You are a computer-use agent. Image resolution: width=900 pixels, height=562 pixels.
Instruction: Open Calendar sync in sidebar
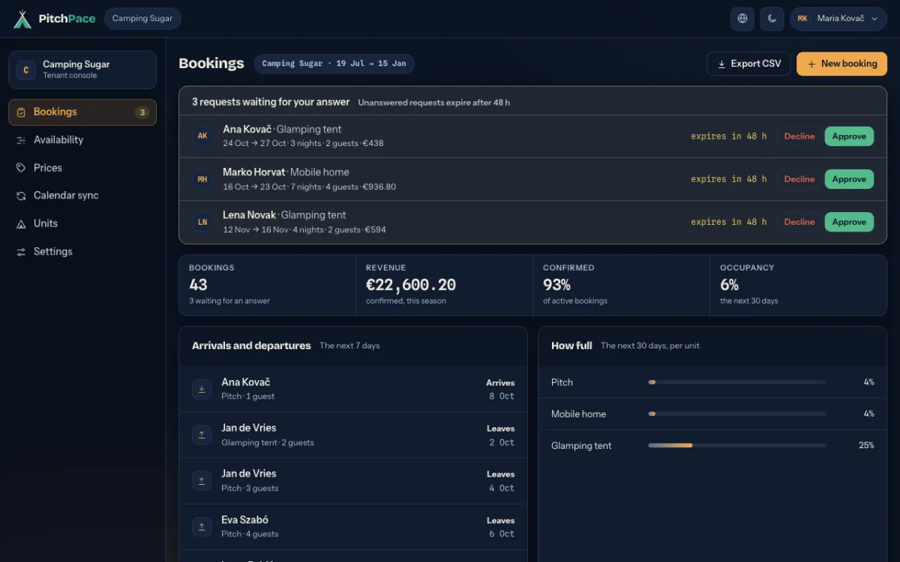pos(82,196)
